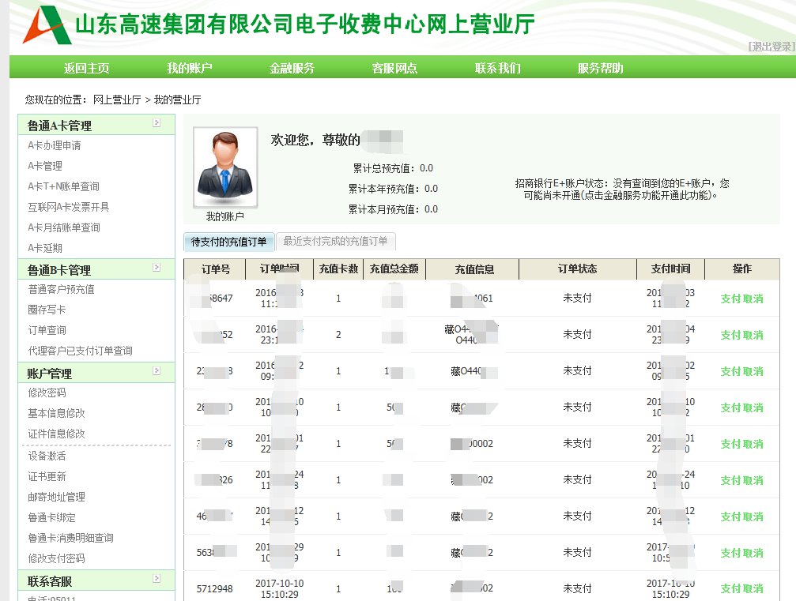
Task: Click 取消 in the first order row
Action: click(753, 299)
